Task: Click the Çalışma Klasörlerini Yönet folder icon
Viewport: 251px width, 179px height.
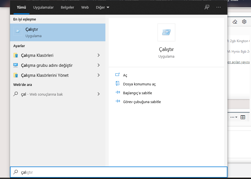Action: pos(16,75)
